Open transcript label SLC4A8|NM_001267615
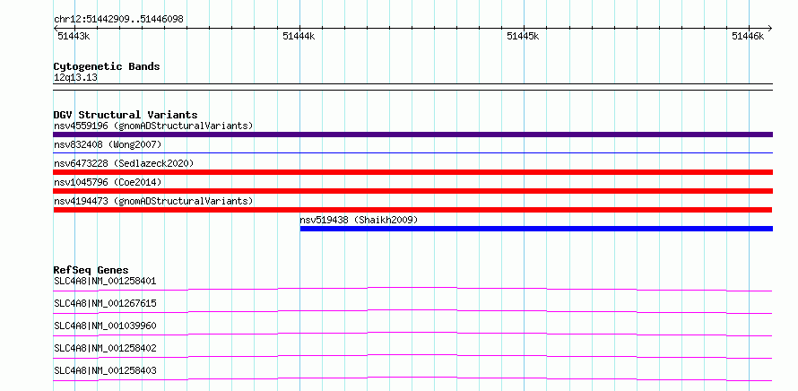The image size is (798, 391). tap(105, 303)
